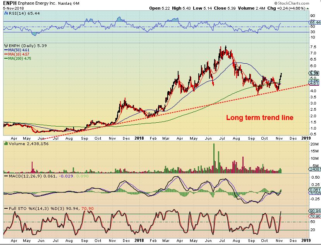Click the 70.90 stochastic tag on right axis

tap(315, 216)
